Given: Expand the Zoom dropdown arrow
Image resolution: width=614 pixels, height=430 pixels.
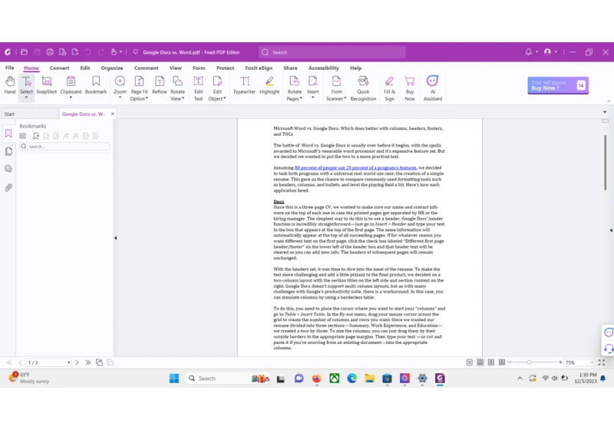Looking at the screenshot, I should (120, 97).
